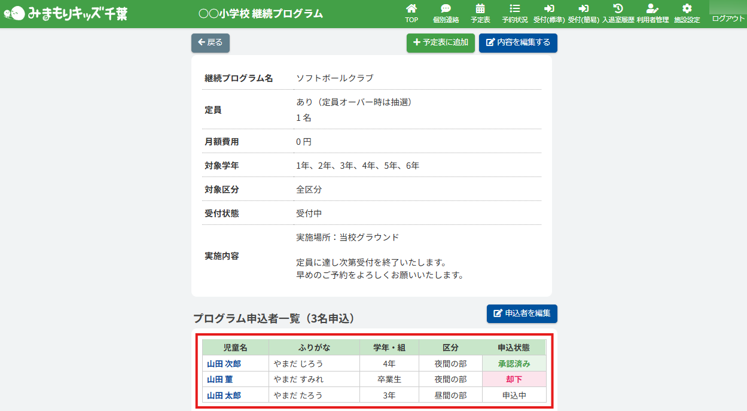Viewport: 747px width, 411px height.
Task: Go to 受付(標準) sign-in icon
Action: point(549,9)
